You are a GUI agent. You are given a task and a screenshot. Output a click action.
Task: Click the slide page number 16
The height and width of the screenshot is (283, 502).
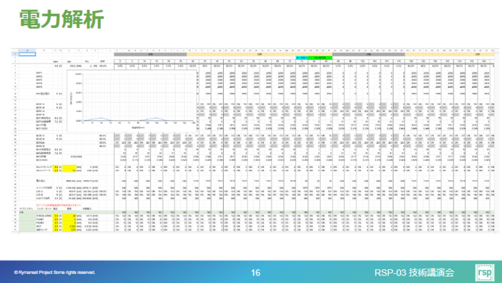[x=256, y=272]
